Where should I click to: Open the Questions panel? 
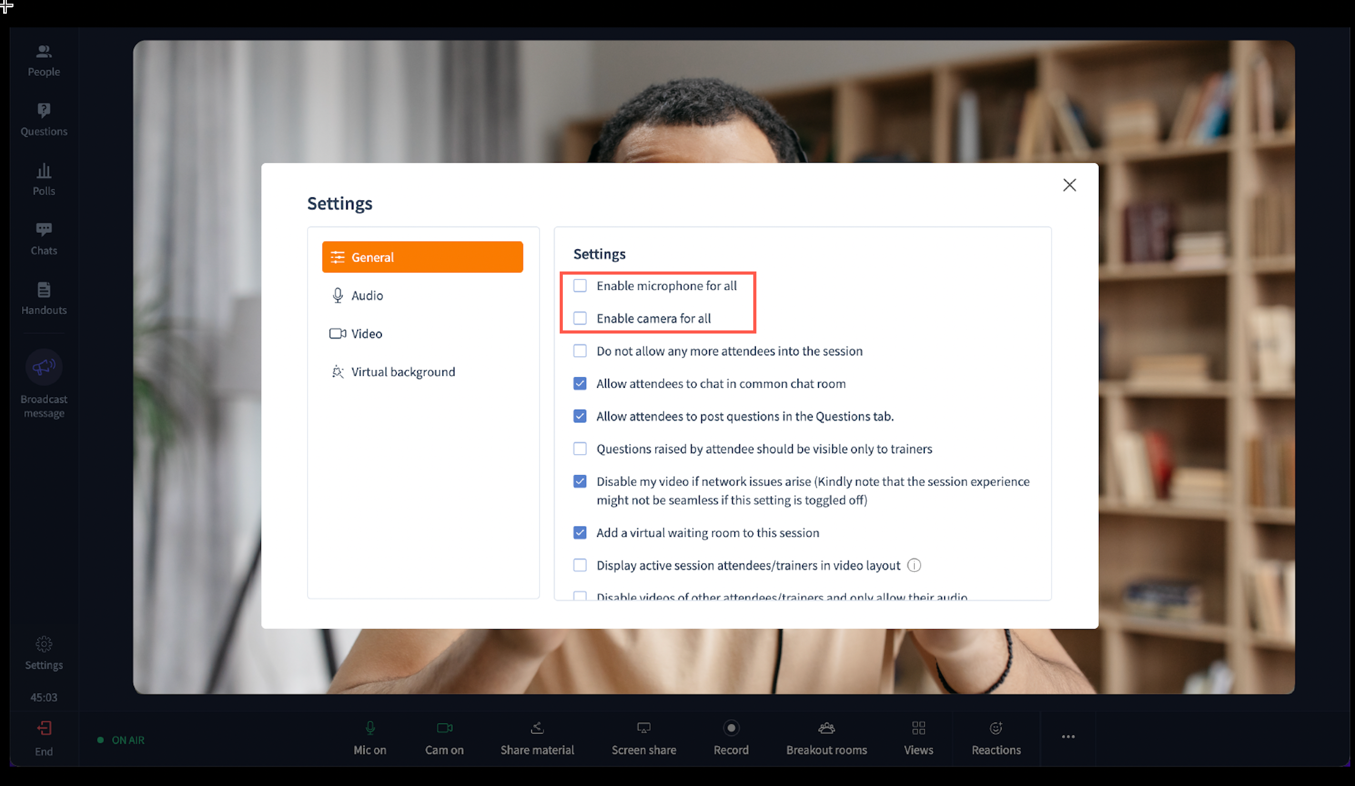click(x=44, y=120)
